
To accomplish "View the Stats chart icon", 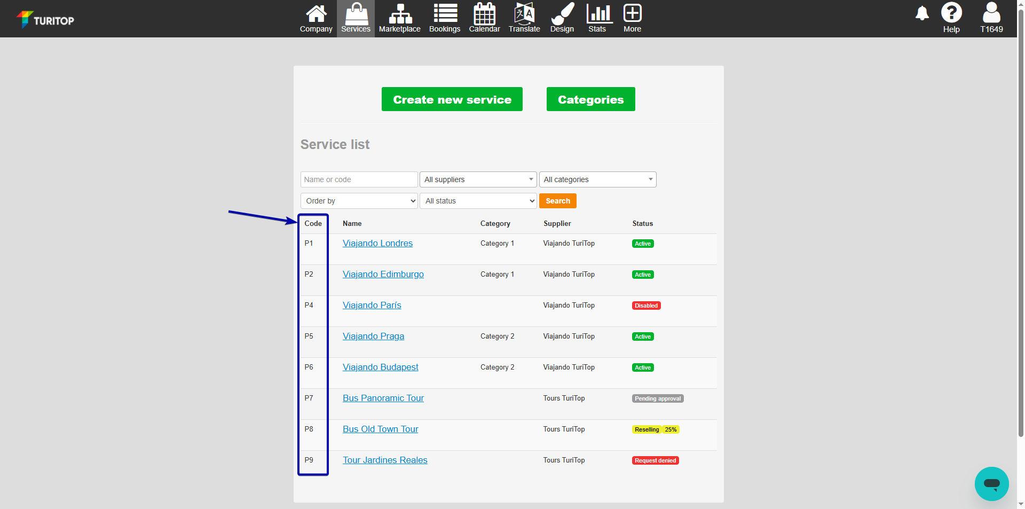I will point(597,14).
